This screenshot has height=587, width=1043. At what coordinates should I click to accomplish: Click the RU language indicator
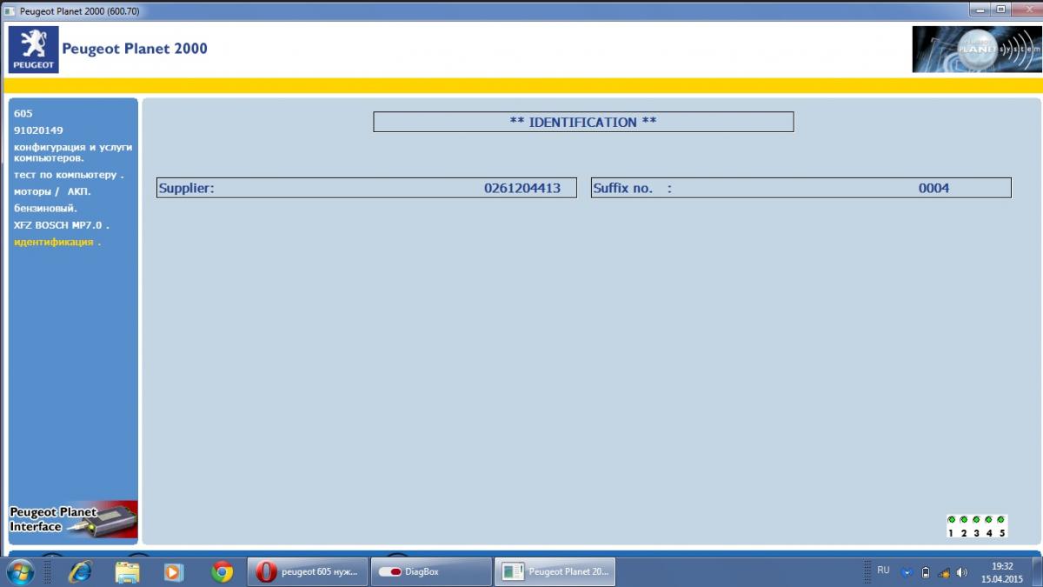(883, 570)
